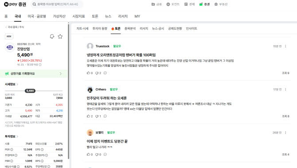Open the 뉴스·공시 sub-tab
Image resolution: width=297 pixels, height=168 pixels.
tap(158, 29)
